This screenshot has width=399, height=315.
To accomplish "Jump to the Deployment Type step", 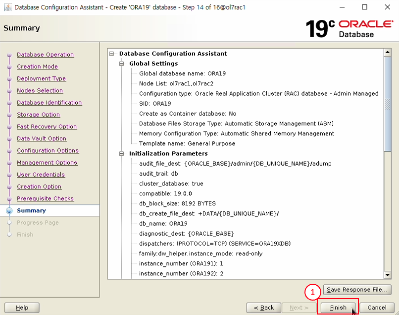I will 41,78.
